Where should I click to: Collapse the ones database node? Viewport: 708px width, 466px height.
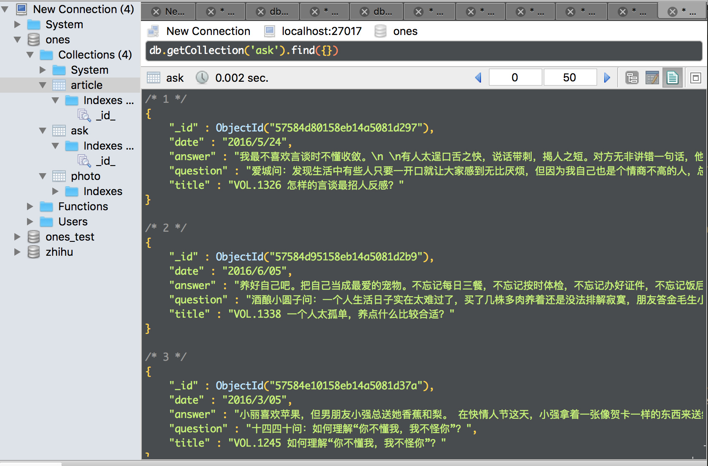tap(17, 40)
